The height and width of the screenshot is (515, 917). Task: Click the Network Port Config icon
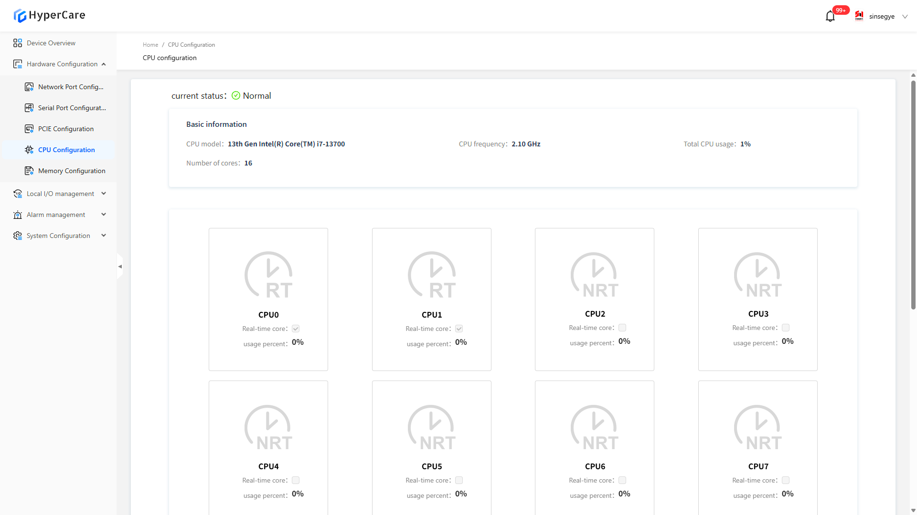(29, 87)
